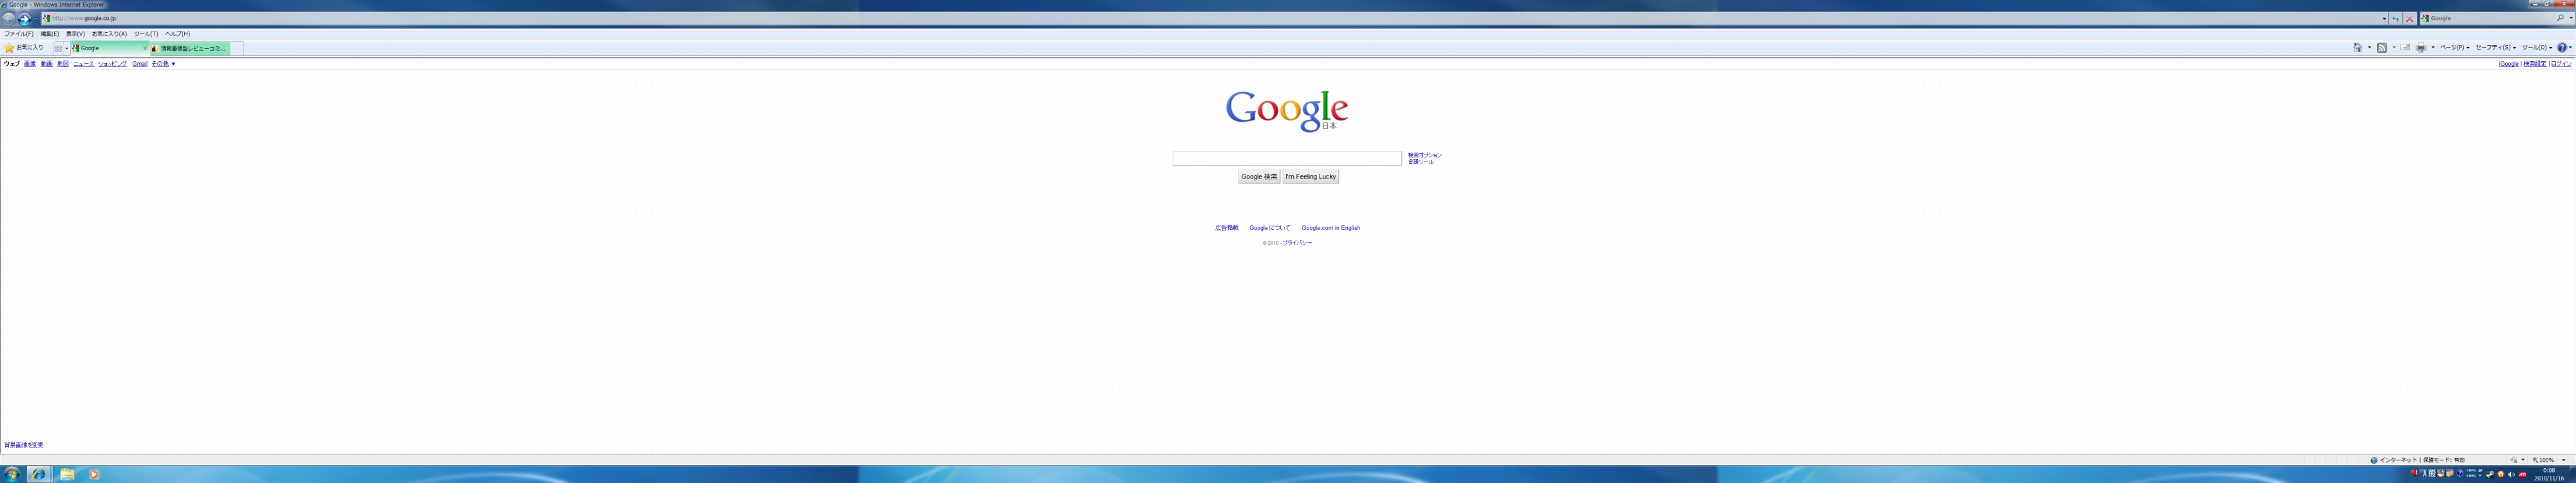
Task: Click the Internet Explorer taskbar icon
Action: pyautogui.click(x=39, y=474)
